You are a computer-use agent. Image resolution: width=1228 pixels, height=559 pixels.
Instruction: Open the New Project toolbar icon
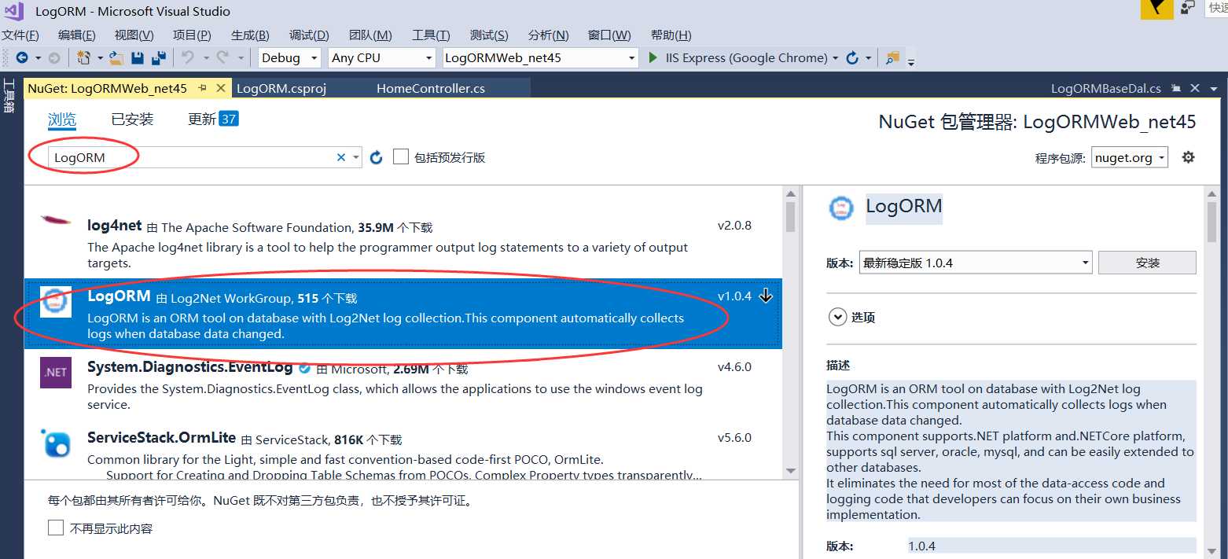point(84,57)
